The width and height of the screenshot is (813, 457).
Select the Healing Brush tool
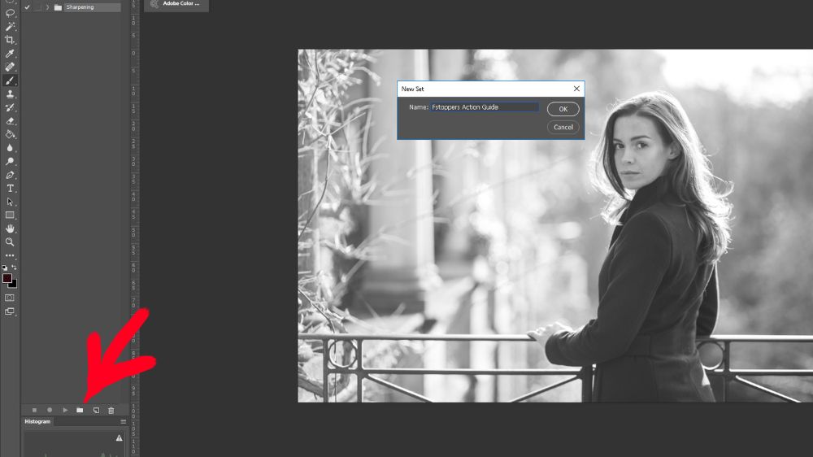(10, 67)
